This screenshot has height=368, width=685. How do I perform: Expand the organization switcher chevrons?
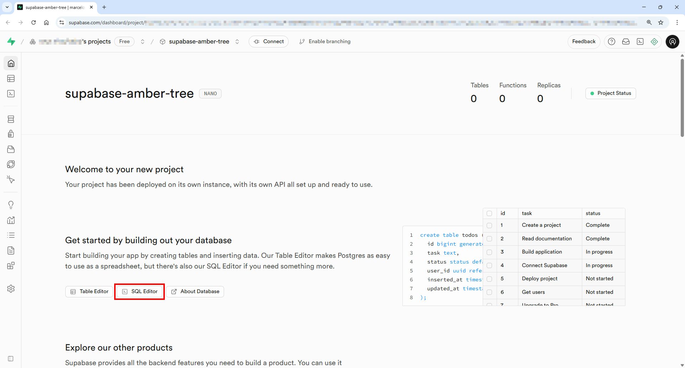coord(143,42)
